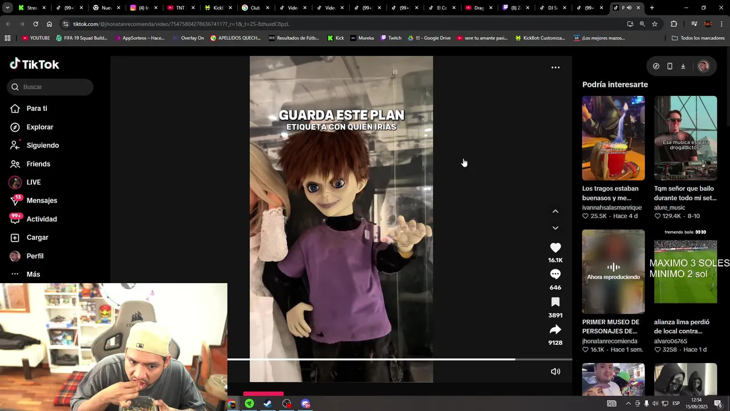Screen dimensions: 730x411
Task: Switch to the Club browser tab
Action: tap(255, 8)
